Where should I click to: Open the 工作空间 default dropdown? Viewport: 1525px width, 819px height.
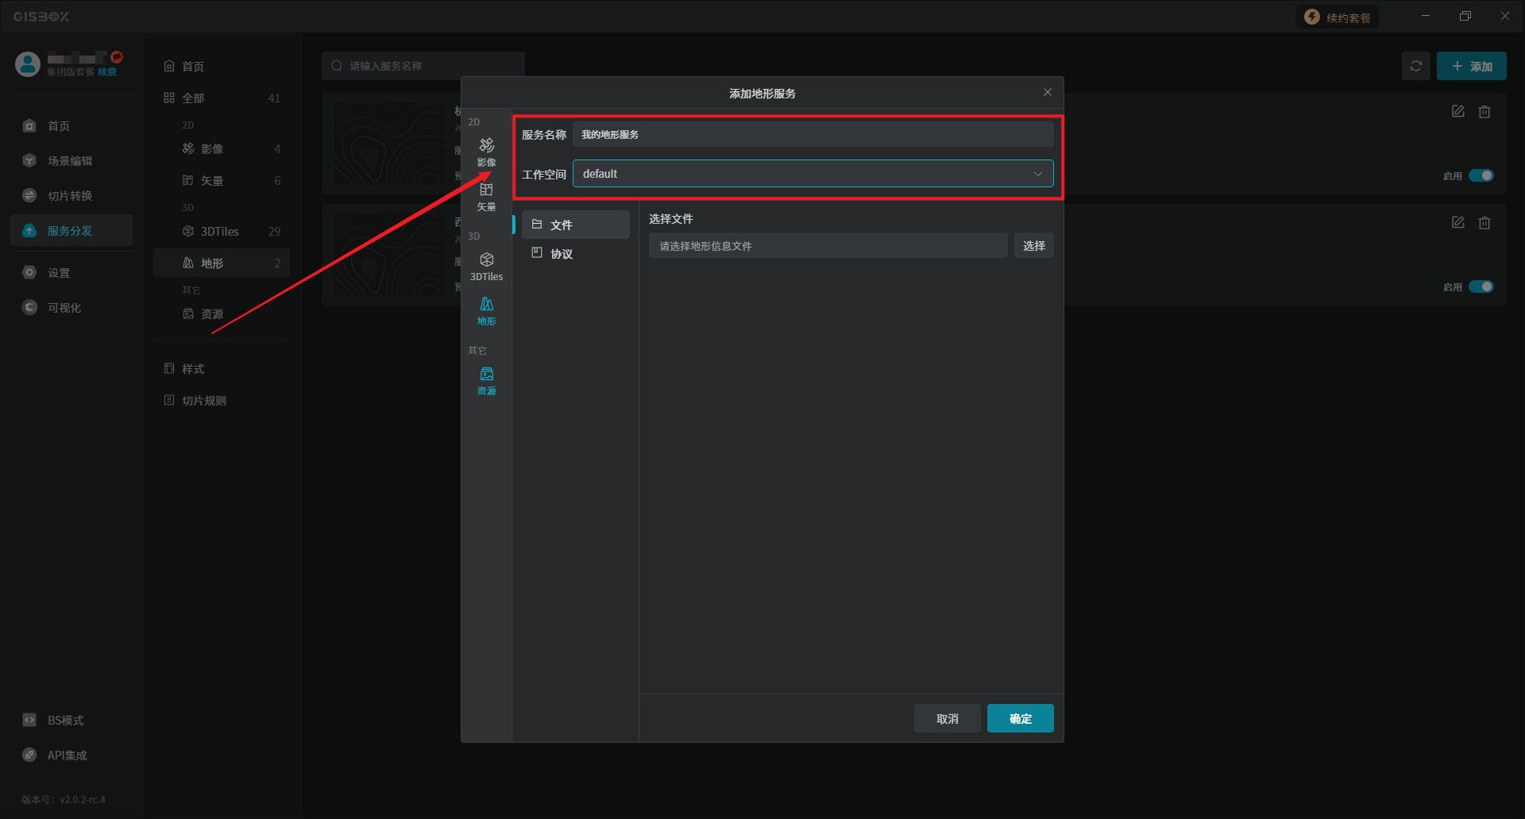[x=813, y=174]
